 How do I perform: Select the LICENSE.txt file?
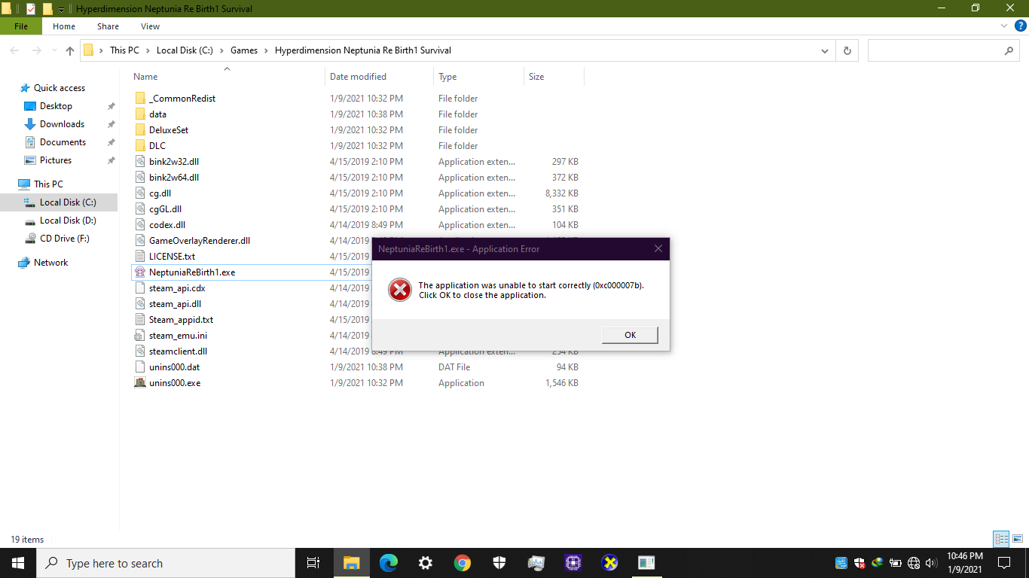tap(172, 257)
